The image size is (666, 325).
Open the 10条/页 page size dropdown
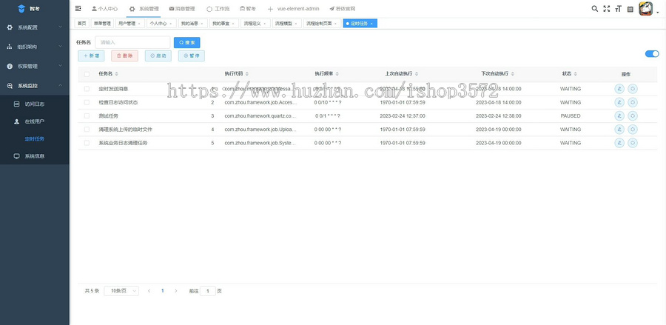(x=121, y=291)
